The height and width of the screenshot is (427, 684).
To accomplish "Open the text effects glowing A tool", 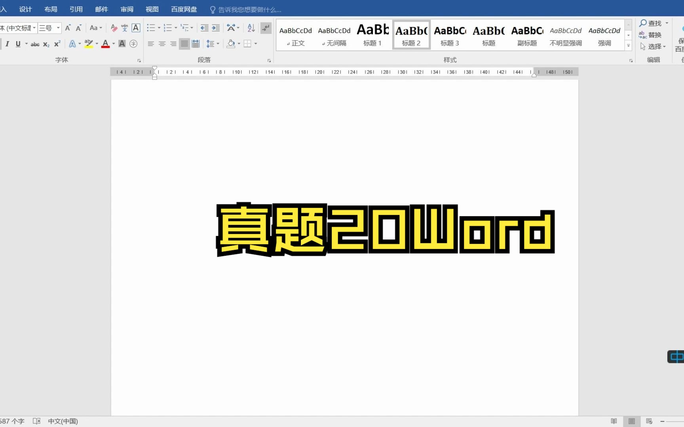I will point(72,44).
